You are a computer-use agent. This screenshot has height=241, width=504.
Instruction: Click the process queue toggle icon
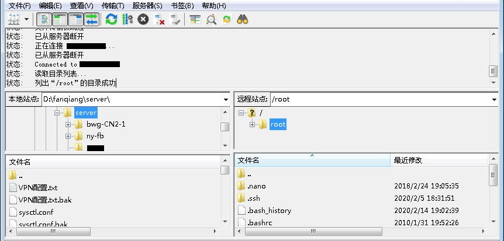click(127, 19)
